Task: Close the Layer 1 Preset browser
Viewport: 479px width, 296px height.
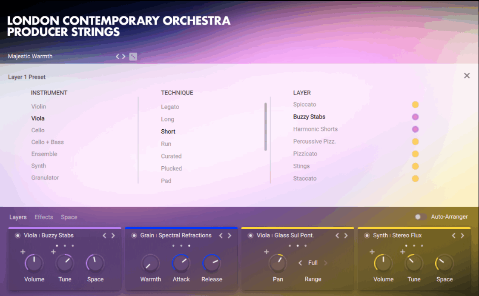Action: point(467,76)
